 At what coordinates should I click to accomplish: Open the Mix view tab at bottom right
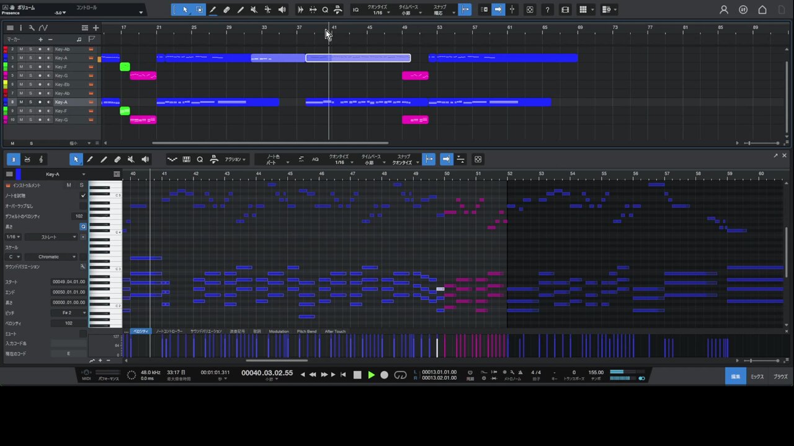[x=757, y=377]
